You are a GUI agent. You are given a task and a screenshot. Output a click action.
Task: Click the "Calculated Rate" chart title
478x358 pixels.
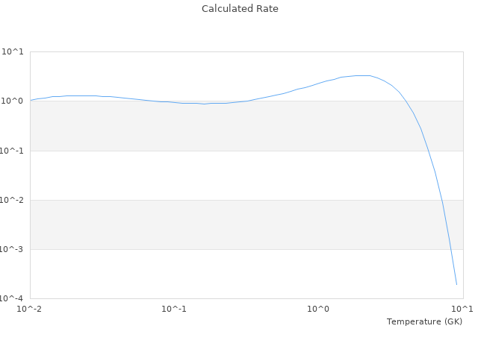[239, 9]
